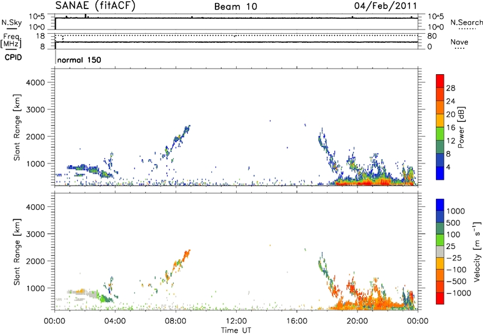Select the -100 velocity colorbar label
The image size is (483, 334).
(x=456, y=269)
